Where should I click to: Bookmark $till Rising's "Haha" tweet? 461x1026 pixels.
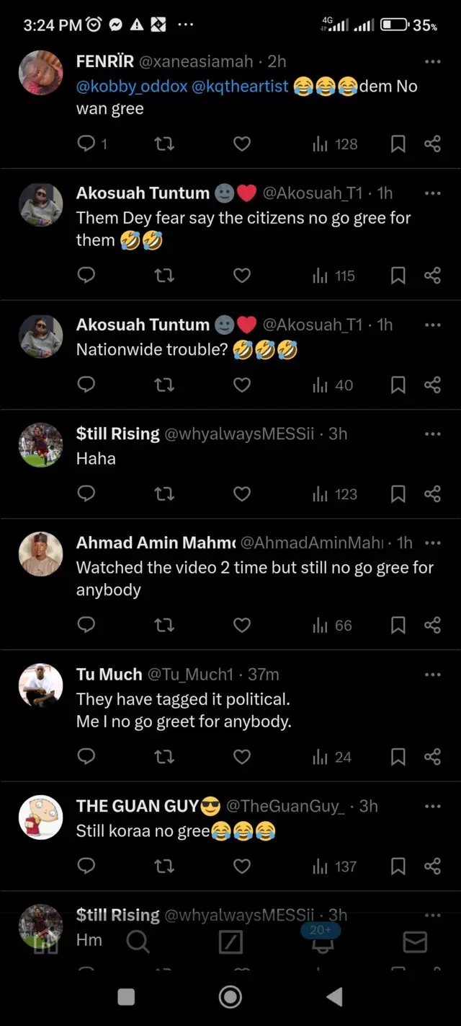[398, 494]
